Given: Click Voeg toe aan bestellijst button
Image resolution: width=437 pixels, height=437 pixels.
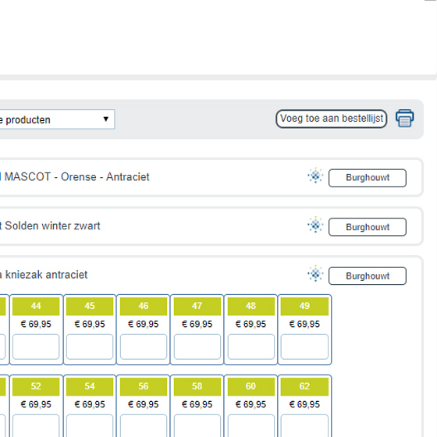Looking at the screenshot, I should tap(332, 119).
